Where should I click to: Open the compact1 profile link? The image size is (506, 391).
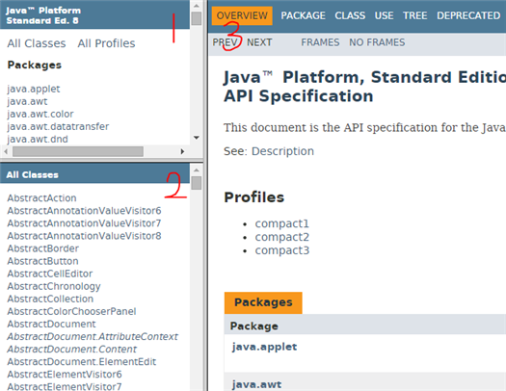(x=281, y=223)
